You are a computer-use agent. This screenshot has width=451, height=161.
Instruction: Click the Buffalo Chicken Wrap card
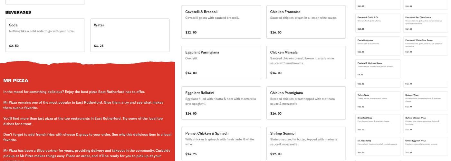(x=426, y=124)
